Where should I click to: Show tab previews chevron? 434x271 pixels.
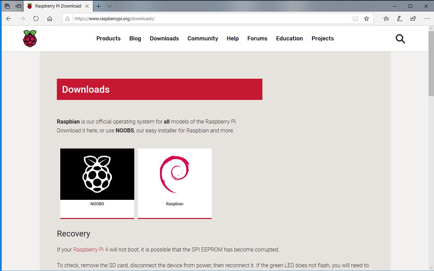coord(109,6)
